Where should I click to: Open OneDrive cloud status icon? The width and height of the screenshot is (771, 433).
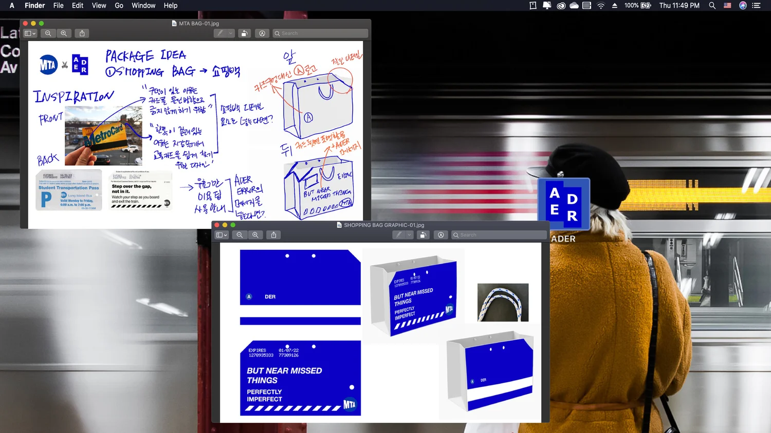pyautogui.click(x=574, y=6)
